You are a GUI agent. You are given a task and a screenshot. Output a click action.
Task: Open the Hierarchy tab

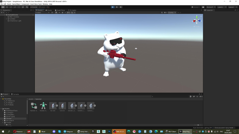tap(6, 10)
